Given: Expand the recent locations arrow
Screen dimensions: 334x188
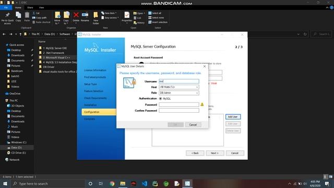Looking at the screenshot, I should [16, 34].
